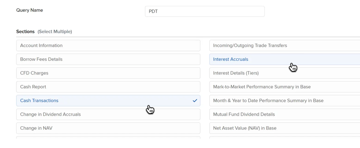Click the checkmark on Cash Transactions

[195, 101]
